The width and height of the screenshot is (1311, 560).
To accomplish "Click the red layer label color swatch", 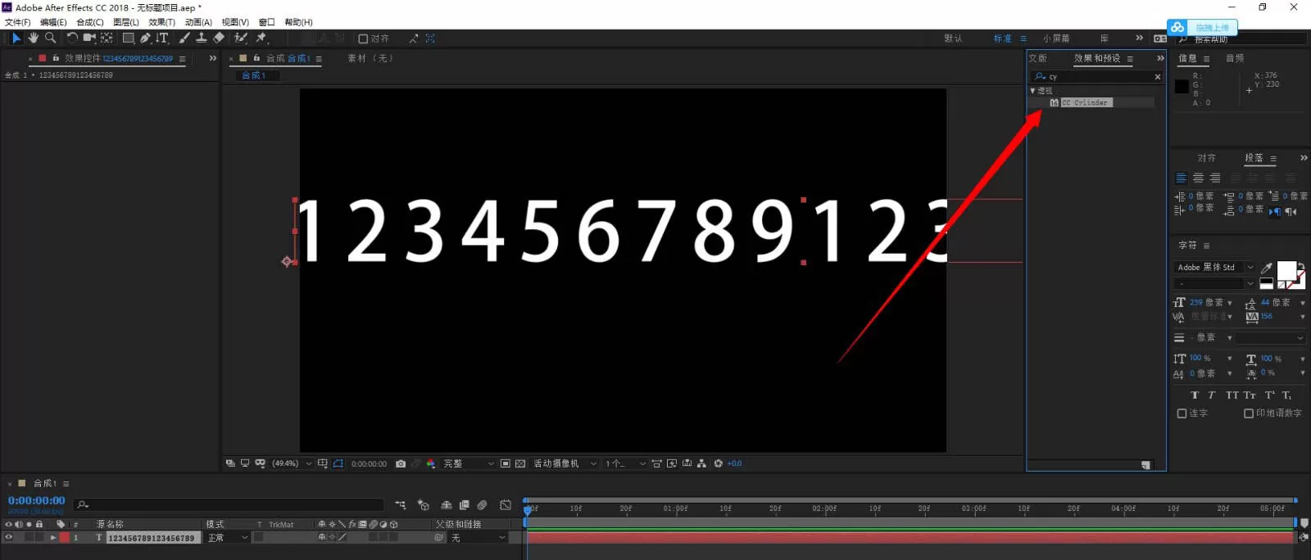I will pos(65,538).
